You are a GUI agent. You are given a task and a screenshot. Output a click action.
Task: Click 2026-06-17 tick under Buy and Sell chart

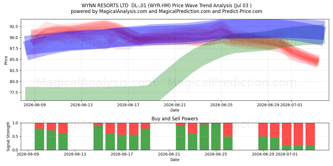point(122,154)
